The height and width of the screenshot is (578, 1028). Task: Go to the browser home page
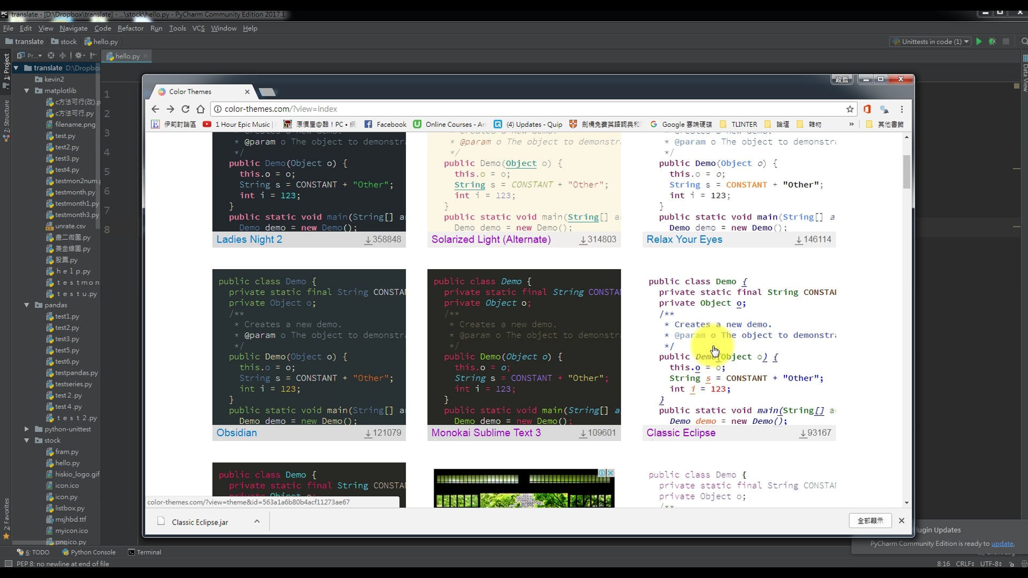pyautogui.click(x=200, y=109)
